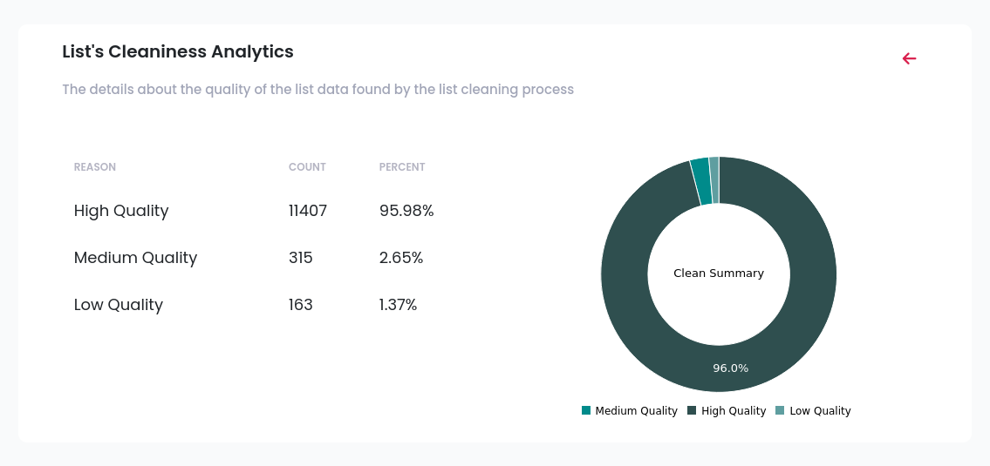This screenshot has width=990, height=466.
Task: Click the Clean Summary donut center label
Action: pos(719,274)
